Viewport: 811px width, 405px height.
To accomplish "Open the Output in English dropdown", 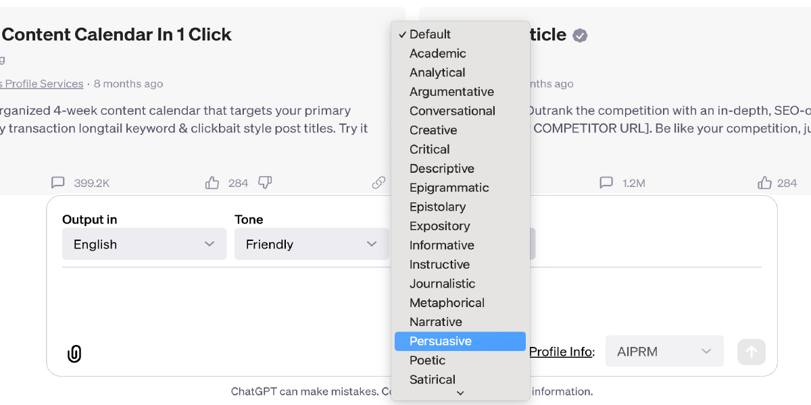I will 144,244.
